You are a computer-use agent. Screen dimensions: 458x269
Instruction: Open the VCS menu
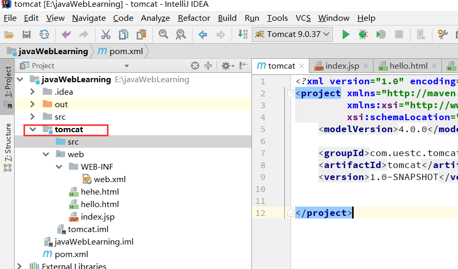[303, 18]
